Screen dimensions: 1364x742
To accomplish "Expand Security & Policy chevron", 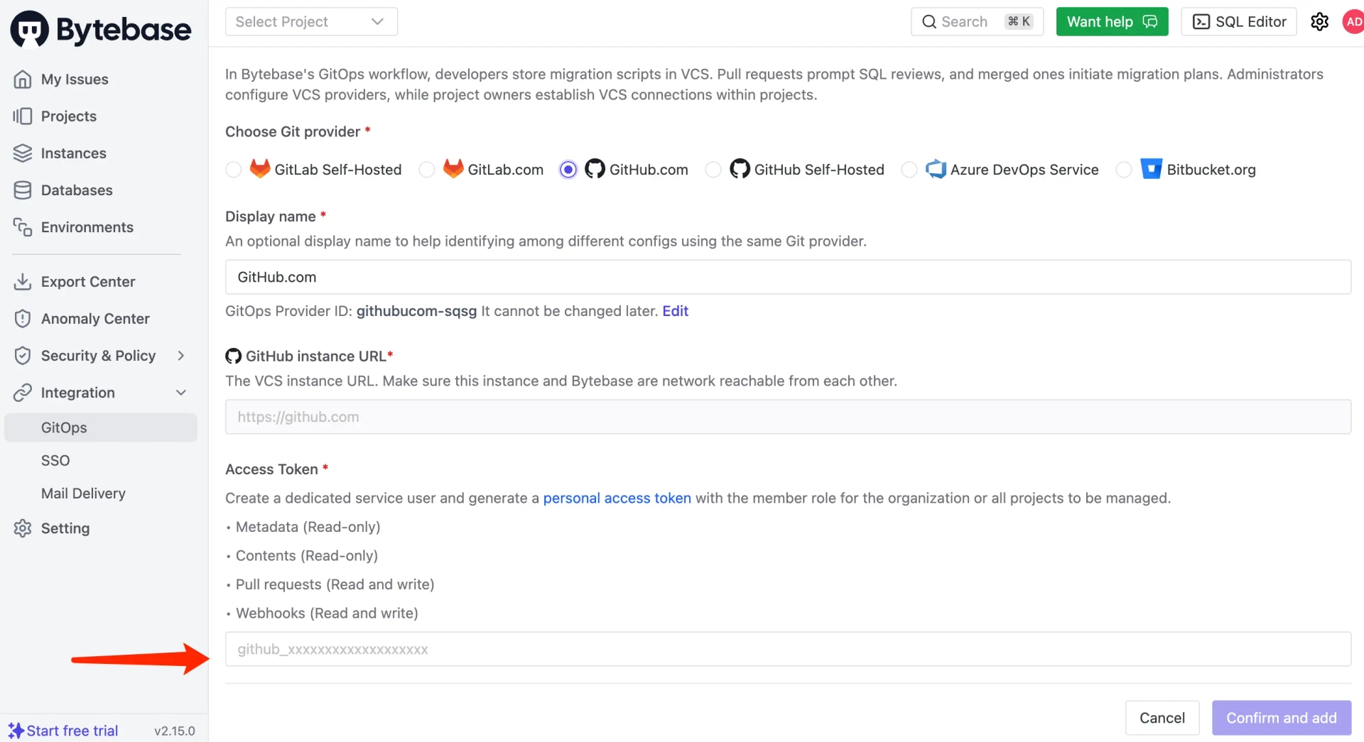I will 181,356.
